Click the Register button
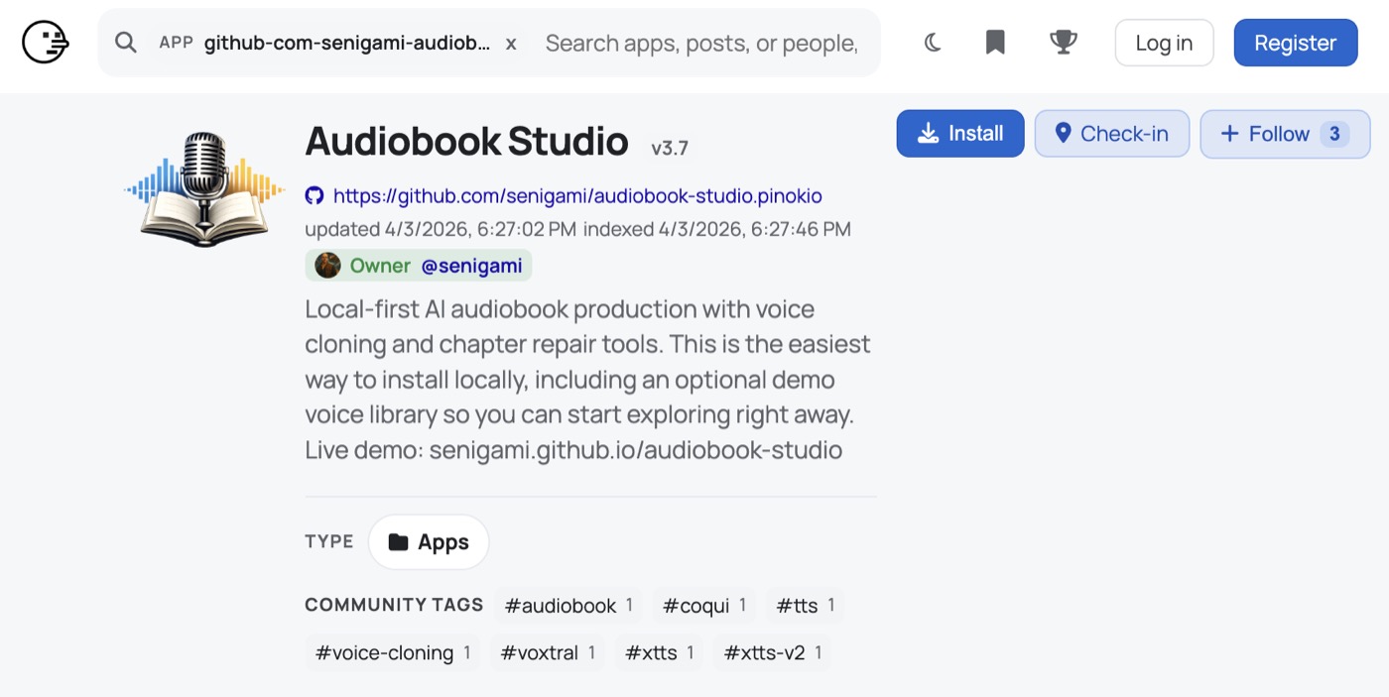Image resolution: width=1389 pixels, height=697 pixels. [x=1295, y=43]
